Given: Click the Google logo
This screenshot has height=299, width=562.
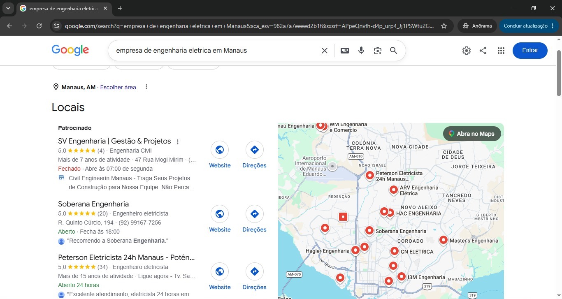Looking at the screenshot, I should pyautogui.click(x=70, y=50).
